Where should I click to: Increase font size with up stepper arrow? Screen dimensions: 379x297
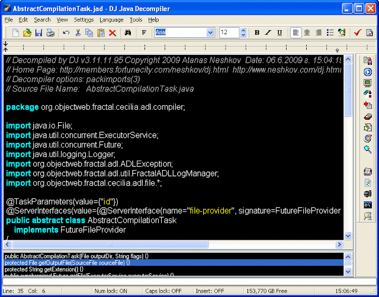point(243,30)
